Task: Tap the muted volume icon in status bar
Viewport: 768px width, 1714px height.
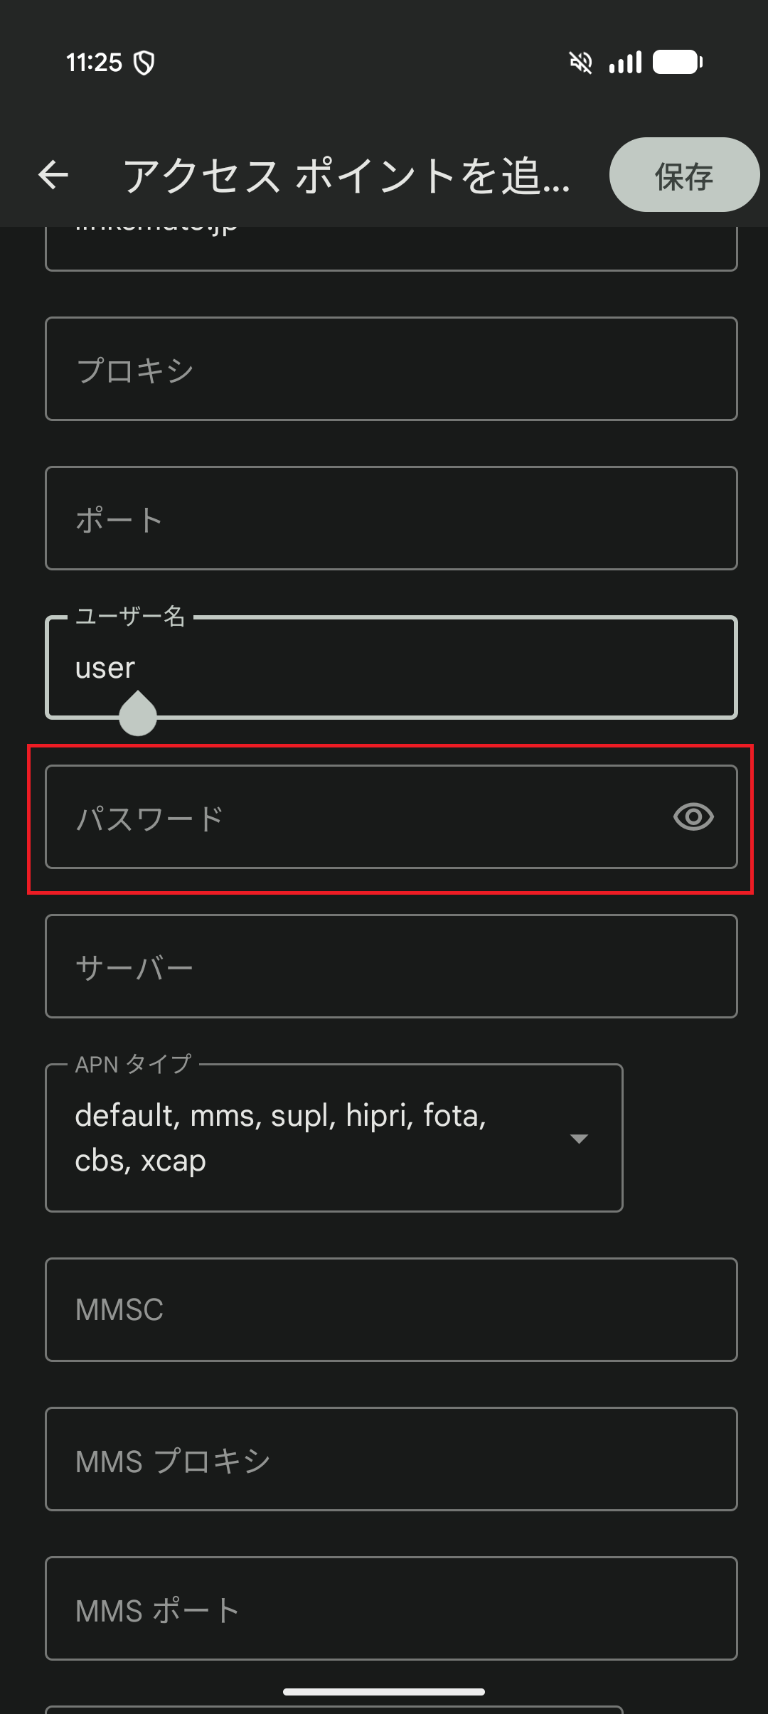Action: [581, 63]
